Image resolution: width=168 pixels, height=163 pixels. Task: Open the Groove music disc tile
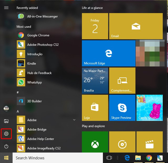(x=122, y=142)
